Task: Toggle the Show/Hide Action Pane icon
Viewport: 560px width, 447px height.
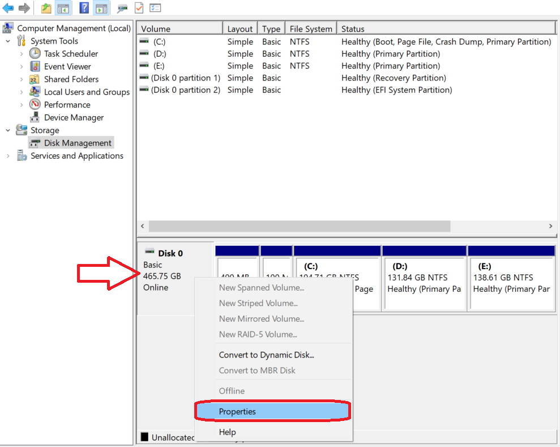Action: (x=101, y=8)
